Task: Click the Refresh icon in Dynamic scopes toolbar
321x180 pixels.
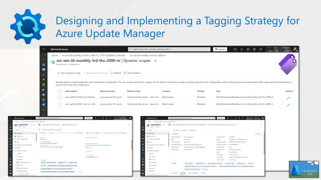Action: (x=115, y=73)
